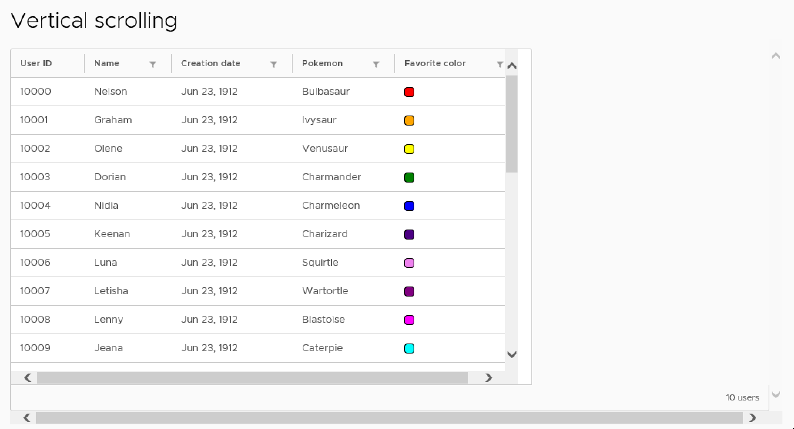Collapse the grid with the top-right chevron
The width and height of the screenshot is (794, 429).
pos(776,56)
